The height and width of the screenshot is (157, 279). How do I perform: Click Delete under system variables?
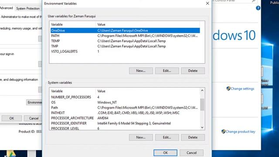(x=193, y=137)
